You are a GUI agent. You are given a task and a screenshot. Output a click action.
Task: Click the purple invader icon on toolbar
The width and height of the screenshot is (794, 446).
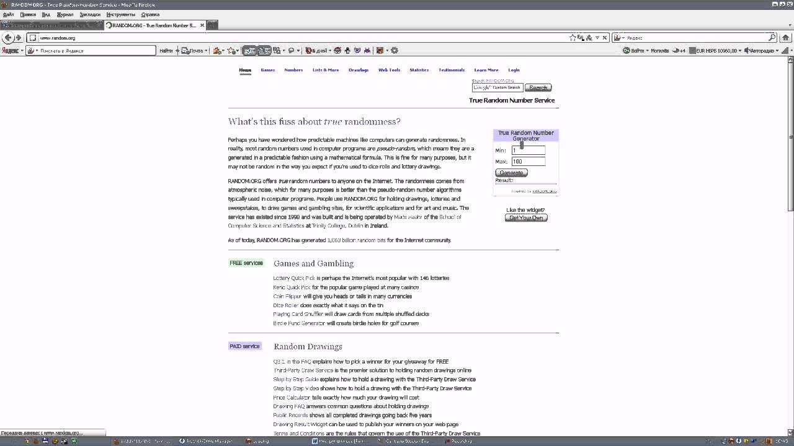367,51
